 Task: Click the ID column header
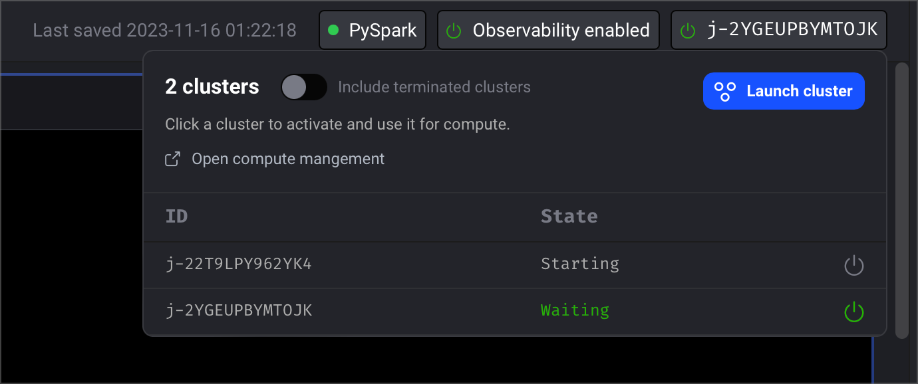pyautogui.click(x=176, y=216)
